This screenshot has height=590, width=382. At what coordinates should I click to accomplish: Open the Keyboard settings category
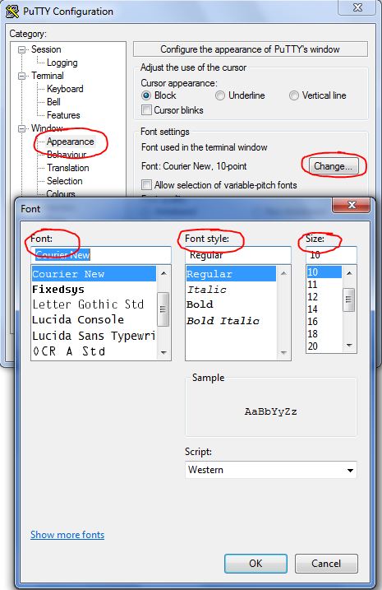point(65,89)
